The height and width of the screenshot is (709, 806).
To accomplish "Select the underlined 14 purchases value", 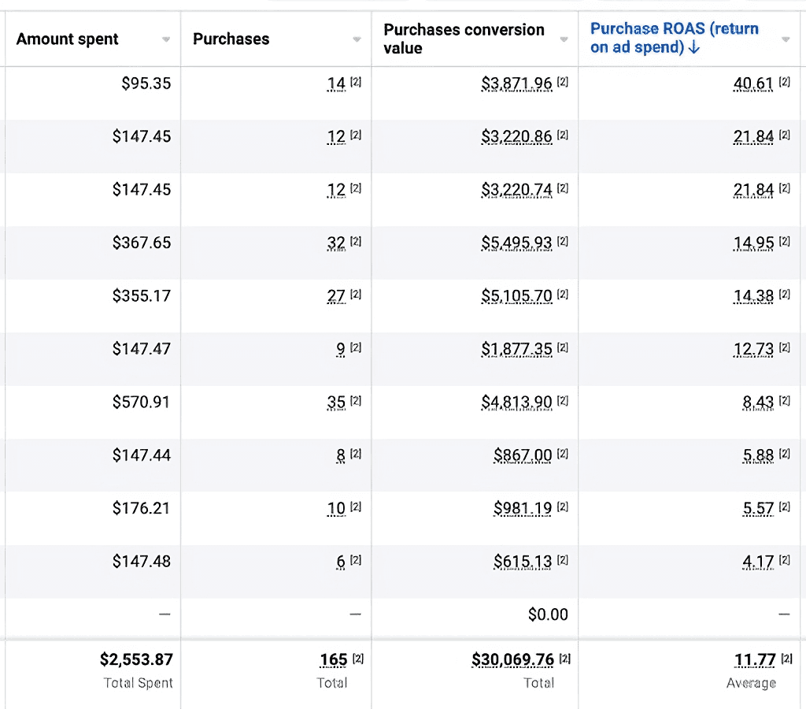I will tap(337, 84).
